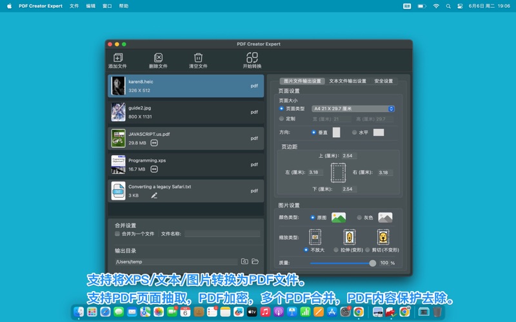Select the JAVASCRIPT.us.pdf file name

click(149, 134)
